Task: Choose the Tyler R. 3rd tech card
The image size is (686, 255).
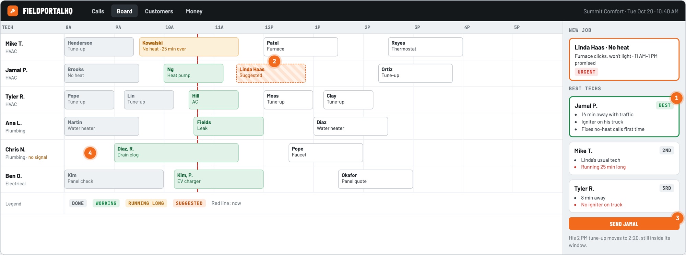Action: 624,196
